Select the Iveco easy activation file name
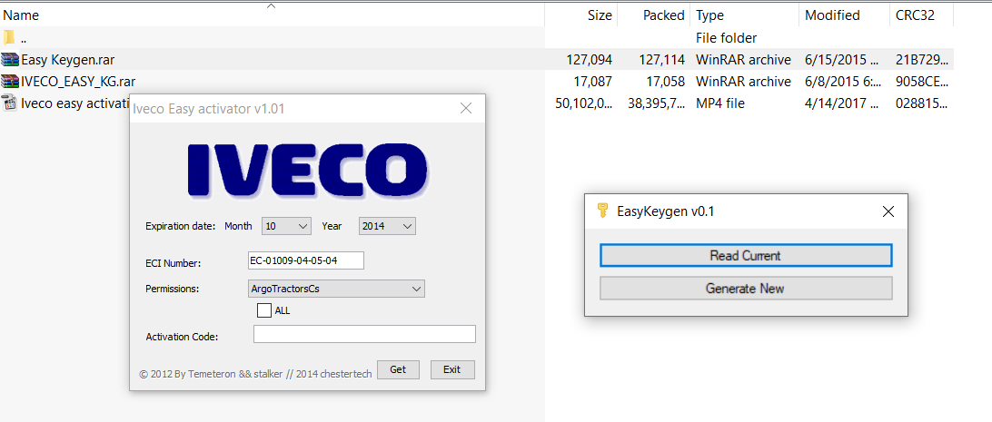The image size is (992, 422). tap(74, 103)
